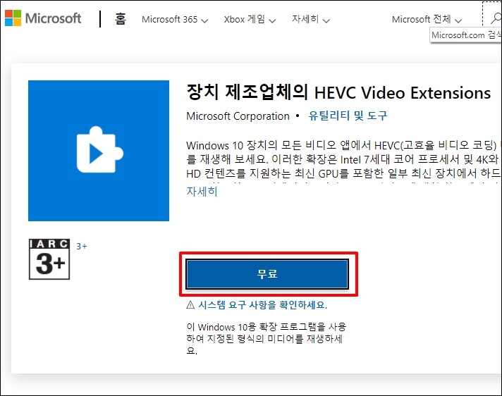Image resolution: width=502 pixels, height=396 pixels.
Task: Click the 자세히 link under description
Action: click(202, 191)
